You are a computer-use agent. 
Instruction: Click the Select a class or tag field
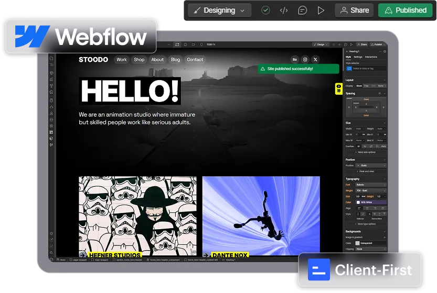[x=366, y=69]
